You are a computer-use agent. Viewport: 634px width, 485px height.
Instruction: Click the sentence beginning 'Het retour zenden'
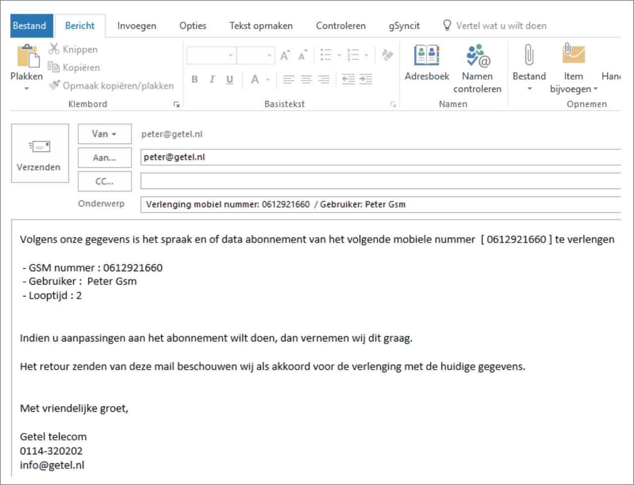point(273,367)
